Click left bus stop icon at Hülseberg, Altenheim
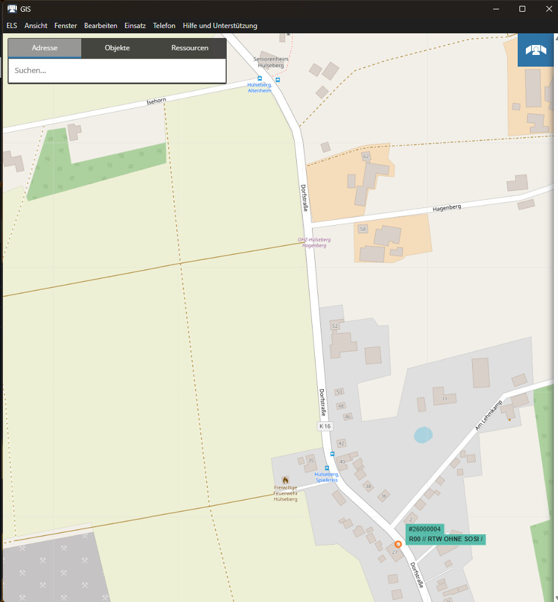This screenshot has width=558, height=602. 260,78
